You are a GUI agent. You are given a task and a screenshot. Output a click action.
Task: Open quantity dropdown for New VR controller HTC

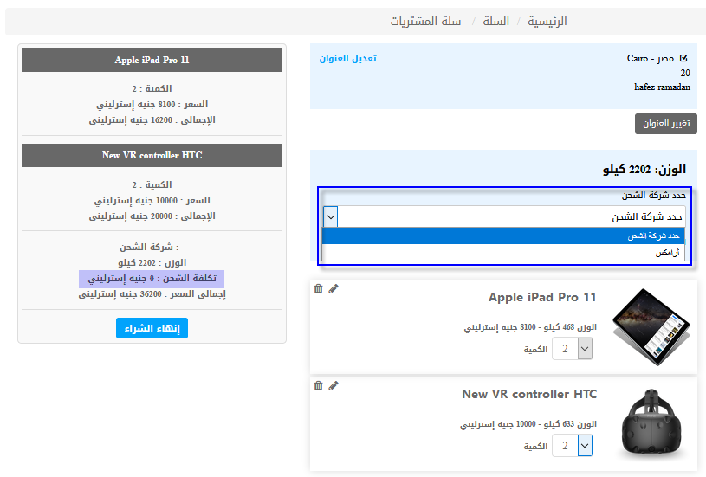pyautogui.click(x=573, y=446)
